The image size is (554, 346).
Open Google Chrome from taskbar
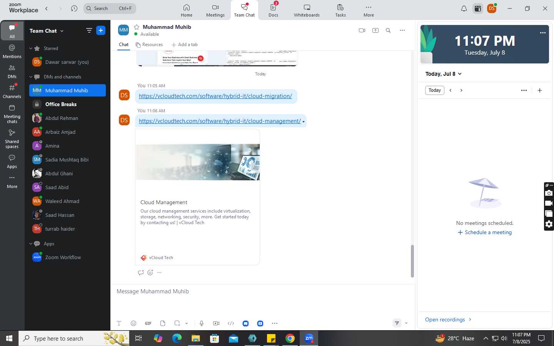click(x=290, y=338)
